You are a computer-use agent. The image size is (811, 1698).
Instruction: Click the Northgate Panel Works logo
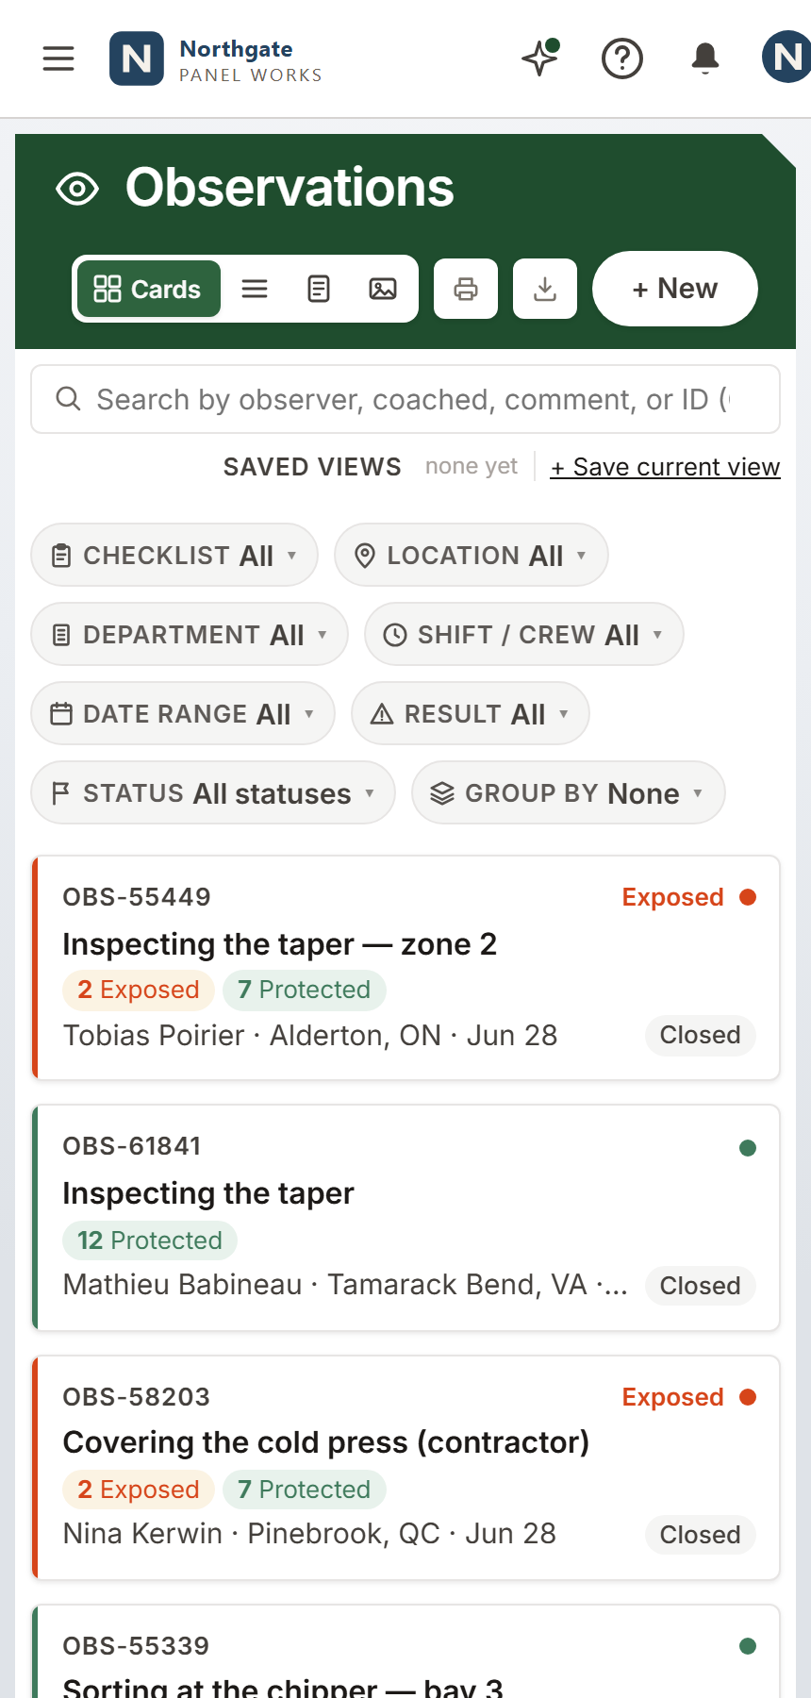216,58
